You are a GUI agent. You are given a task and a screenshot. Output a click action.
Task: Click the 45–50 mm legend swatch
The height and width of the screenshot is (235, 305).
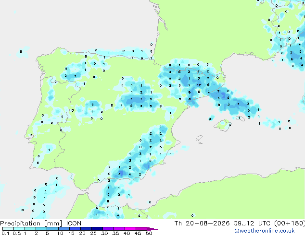(141, 229)
